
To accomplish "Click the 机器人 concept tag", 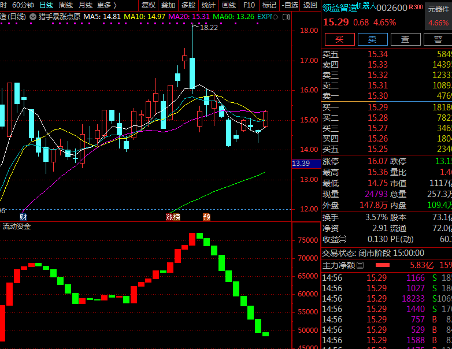I will coord(366,6).
